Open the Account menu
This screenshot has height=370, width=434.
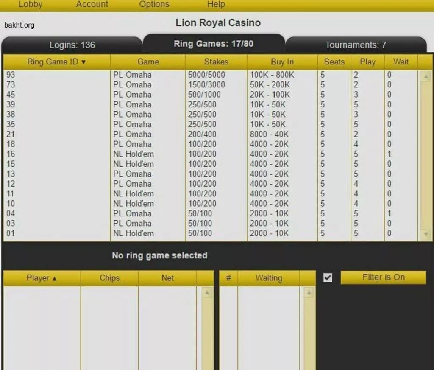(92, 5)
